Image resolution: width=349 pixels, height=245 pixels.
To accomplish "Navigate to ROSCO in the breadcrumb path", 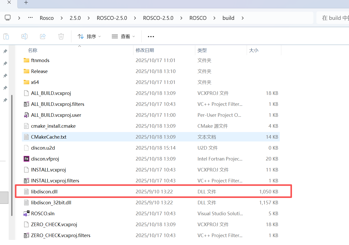I will [x=198, y=18].
